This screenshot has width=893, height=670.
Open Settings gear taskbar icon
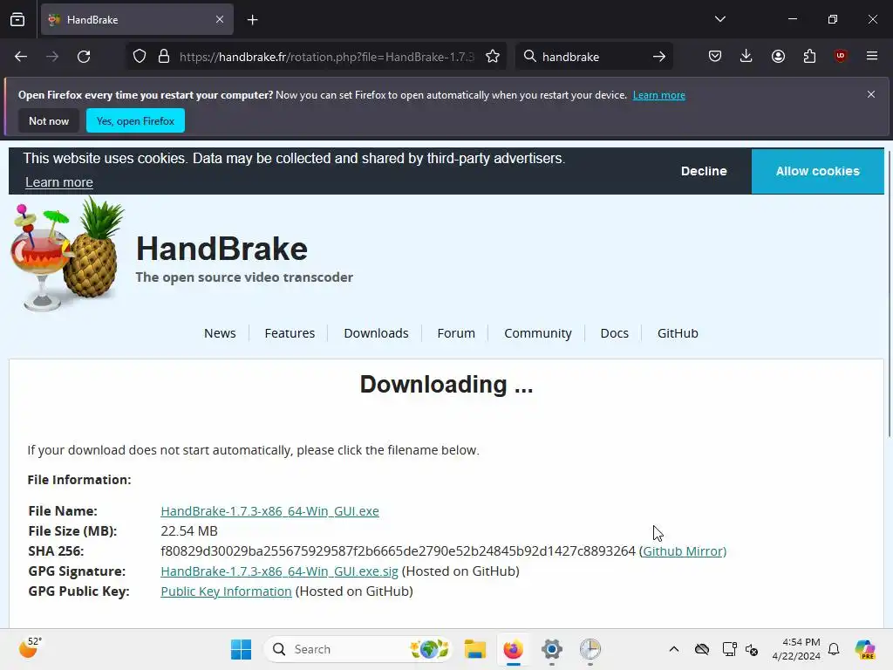coord(552,649)
